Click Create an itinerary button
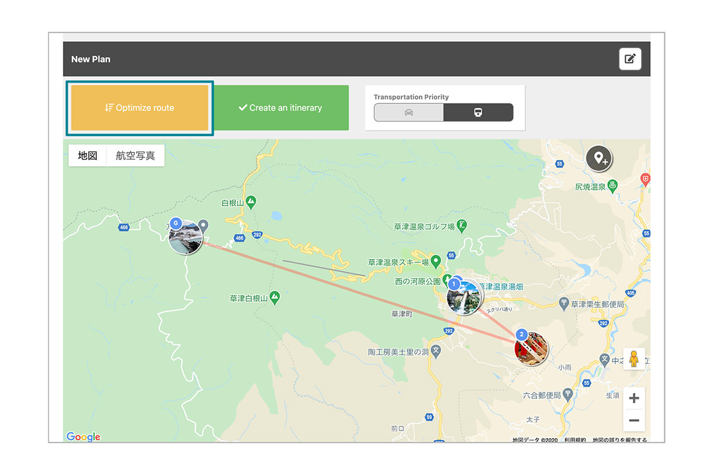The height and width of the screenshot is (475, 713). tap(280, 108)
